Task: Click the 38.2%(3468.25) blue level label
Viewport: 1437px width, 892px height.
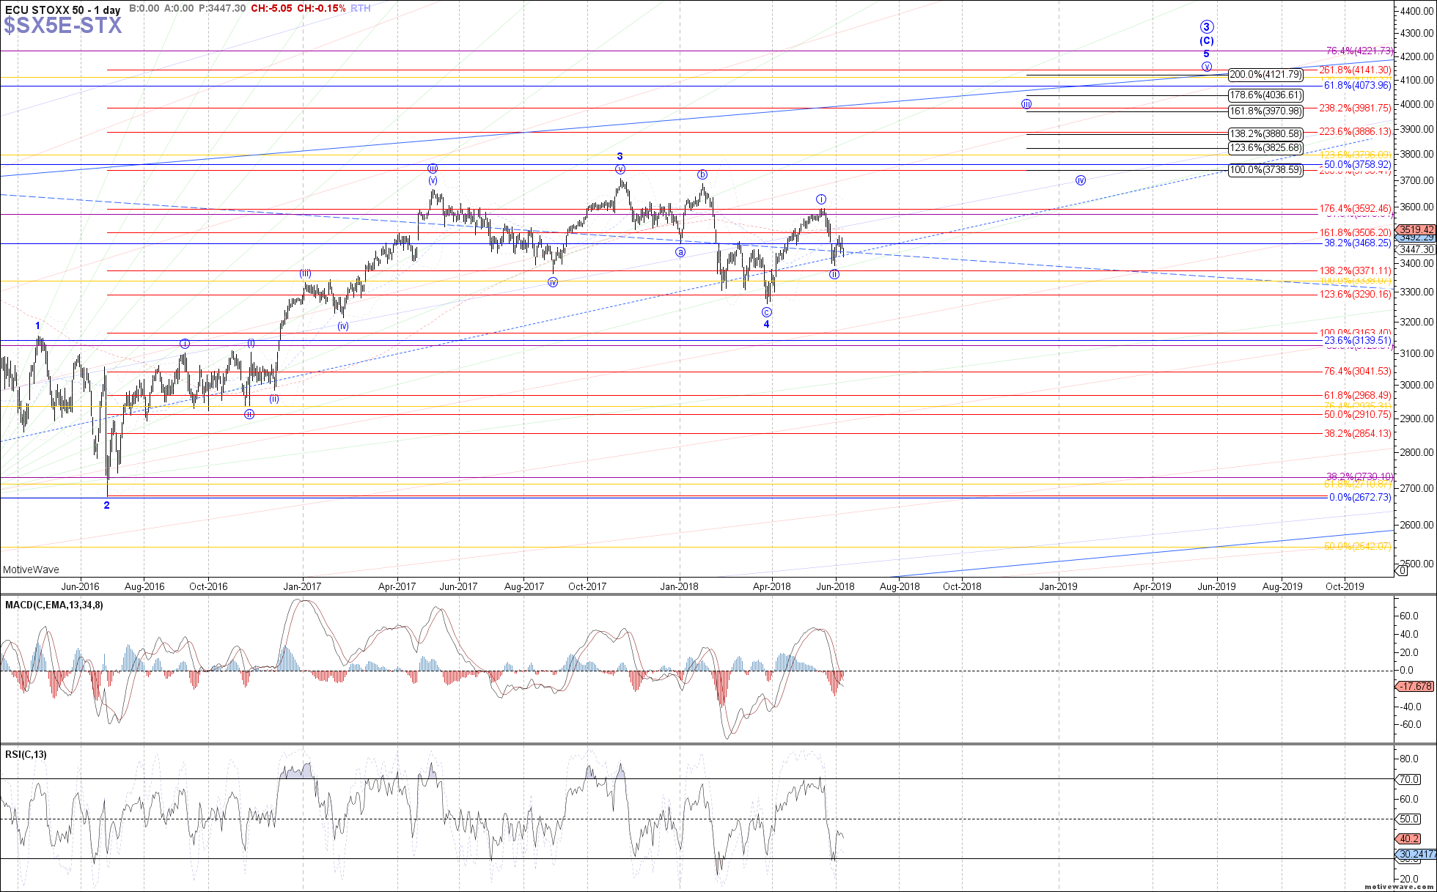Action: pos(1357,243)
